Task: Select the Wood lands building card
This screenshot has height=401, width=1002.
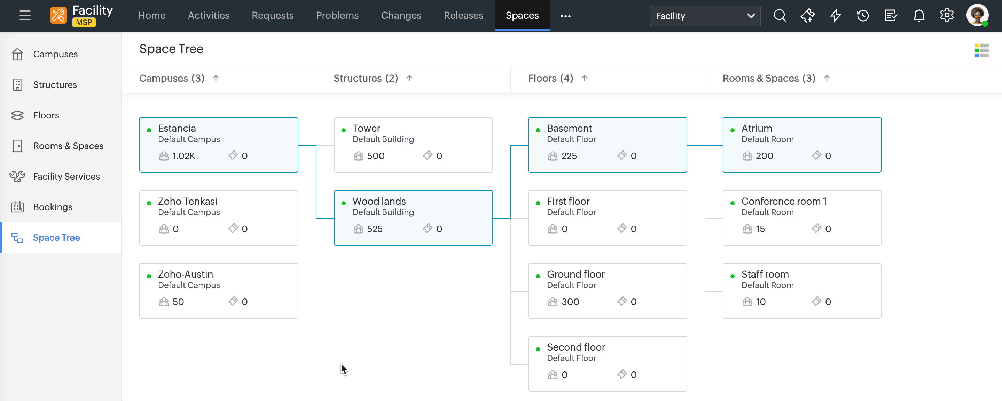Action: [413, 218]
